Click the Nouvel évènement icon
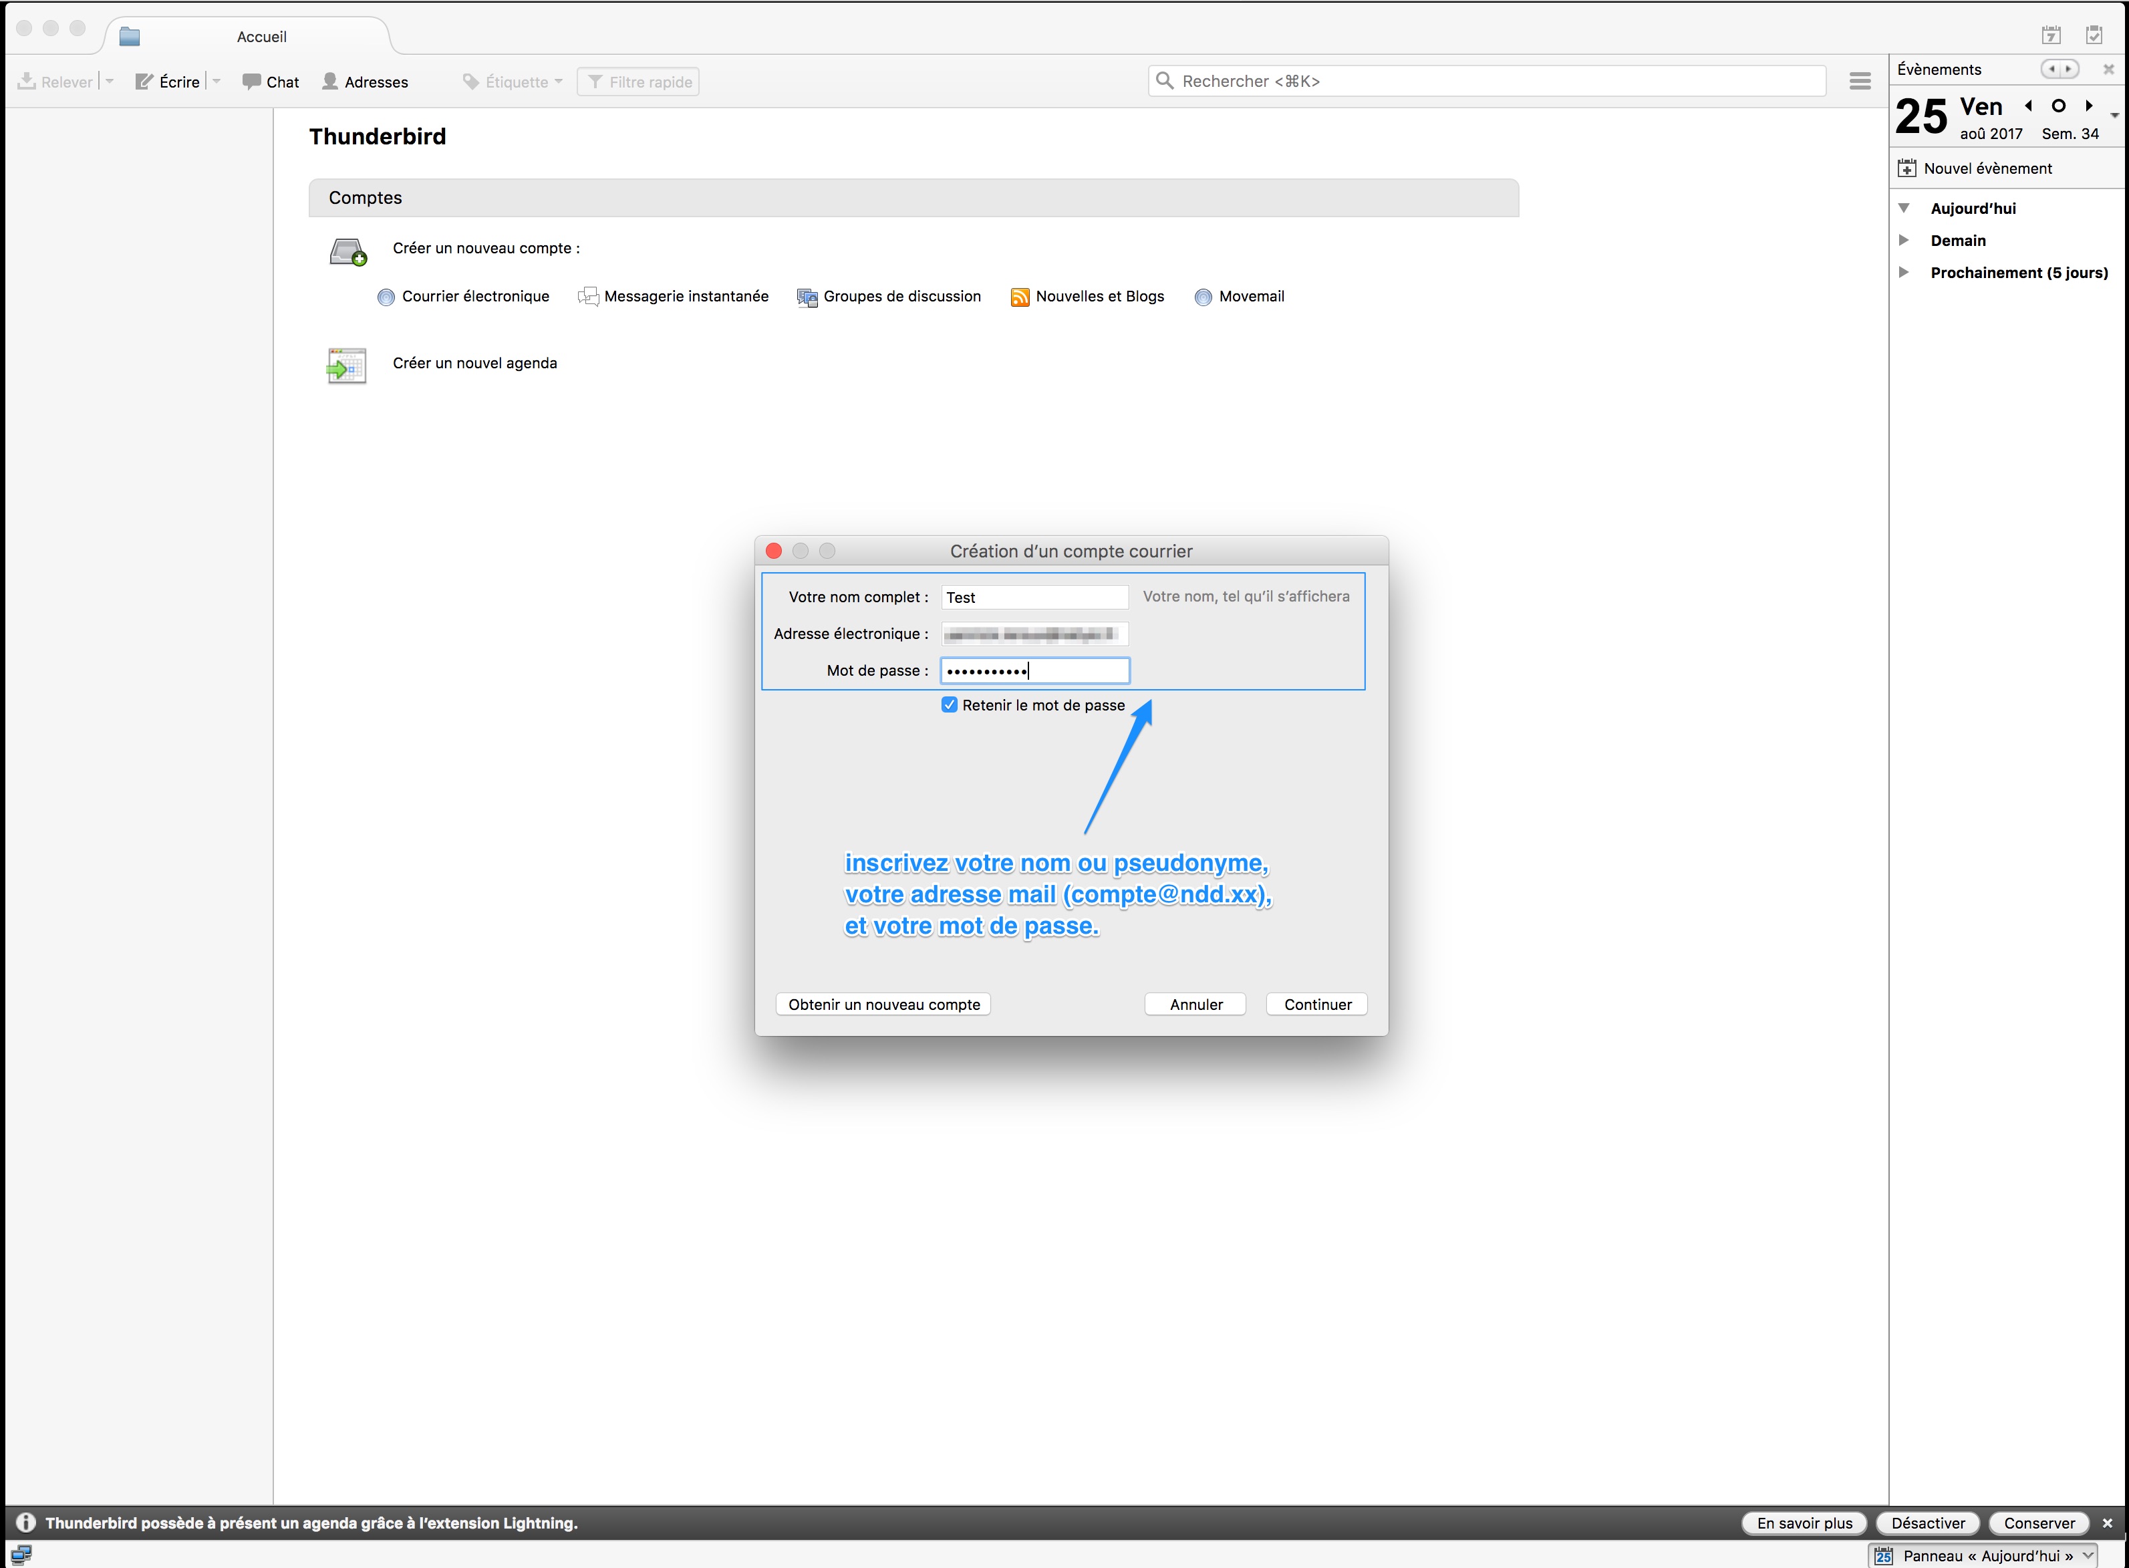The image size is (2129, 1568). pyautogui.click(x=1907, y=168)
